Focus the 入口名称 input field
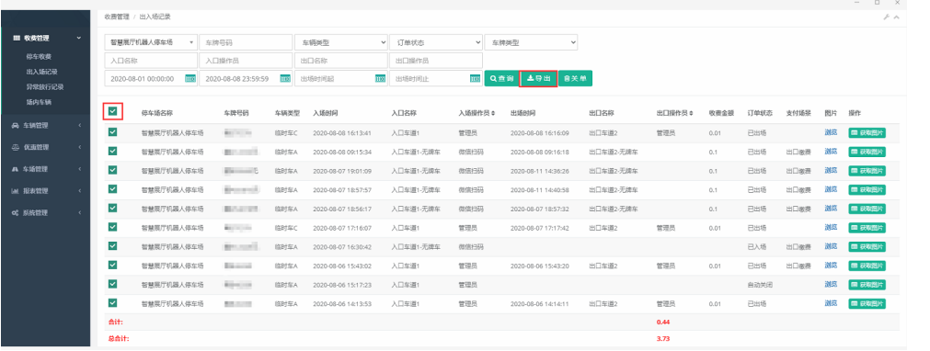 (151, 61)
